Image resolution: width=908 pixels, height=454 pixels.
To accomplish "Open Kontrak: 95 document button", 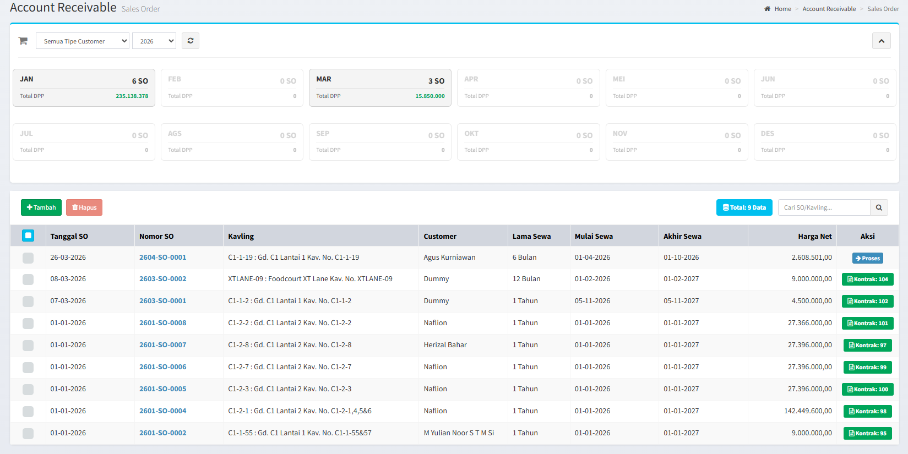I will coord(867,433).
